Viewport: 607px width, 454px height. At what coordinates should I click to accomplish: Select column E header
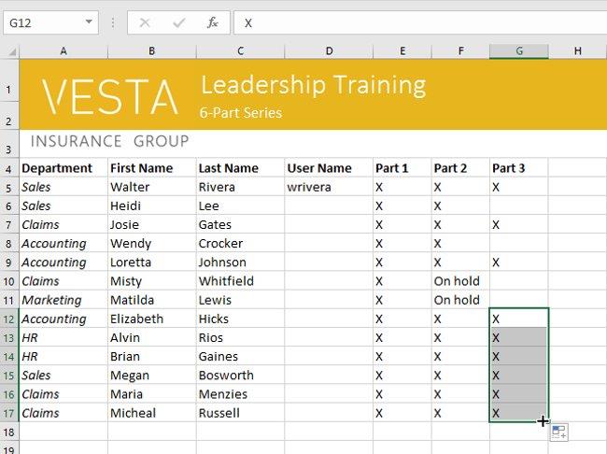(402, 51)
